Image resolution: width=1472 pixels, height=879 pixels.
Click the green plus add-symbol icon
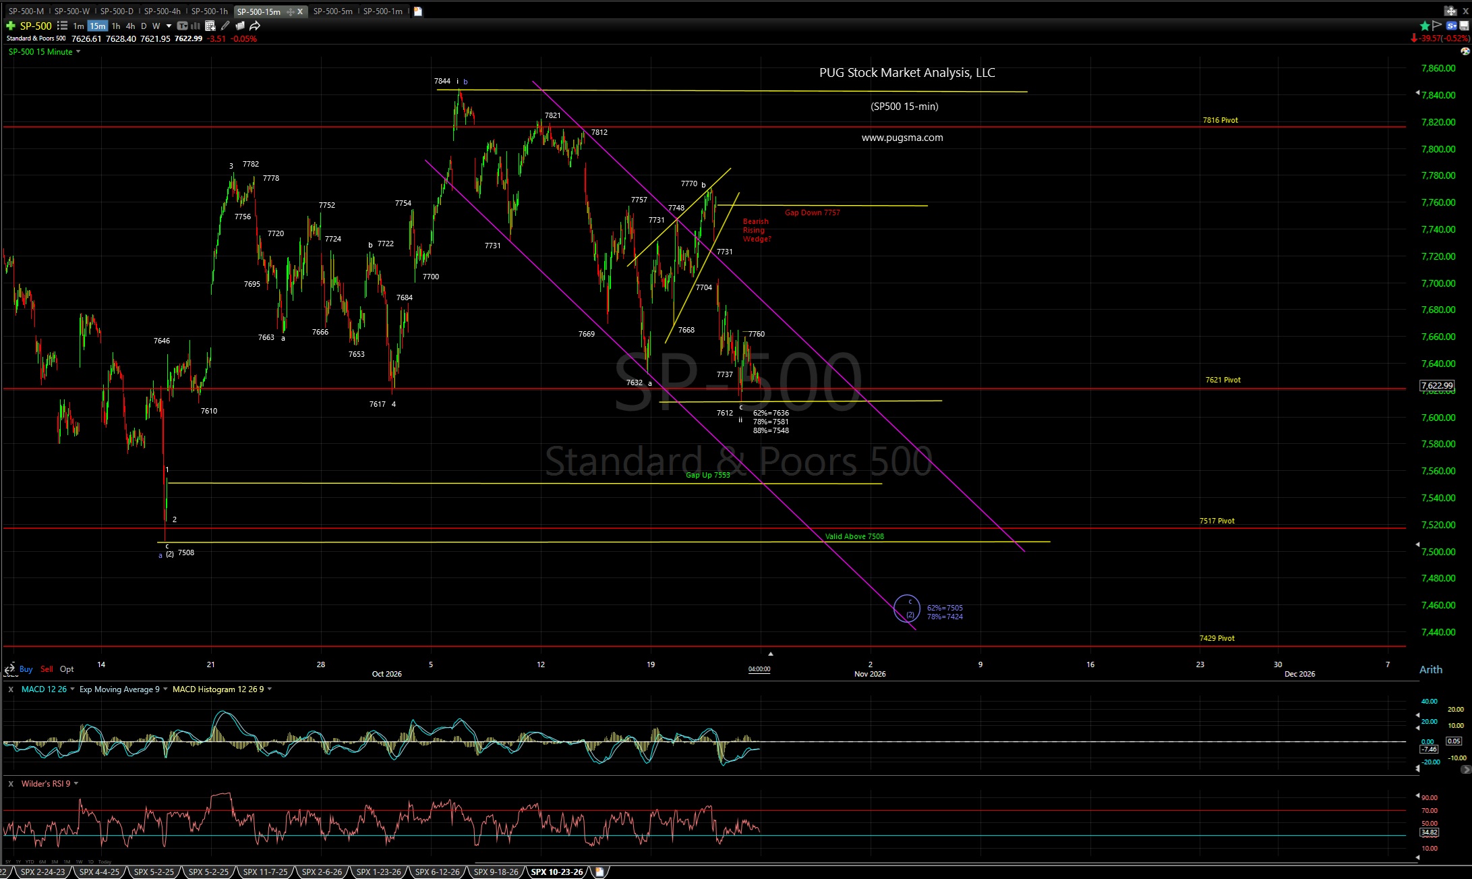click(10, 26)
